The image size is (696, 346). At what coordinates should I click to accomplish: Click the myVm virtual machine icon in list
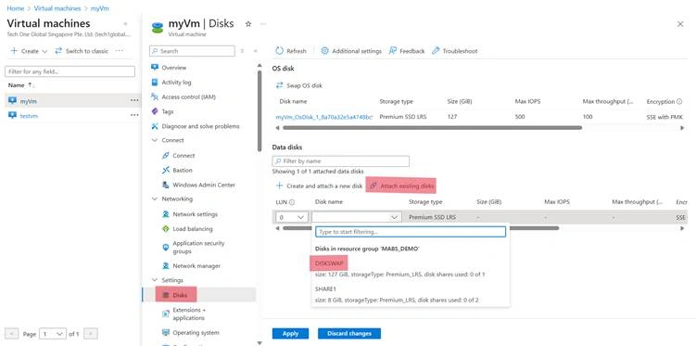(x=12, y=101)
